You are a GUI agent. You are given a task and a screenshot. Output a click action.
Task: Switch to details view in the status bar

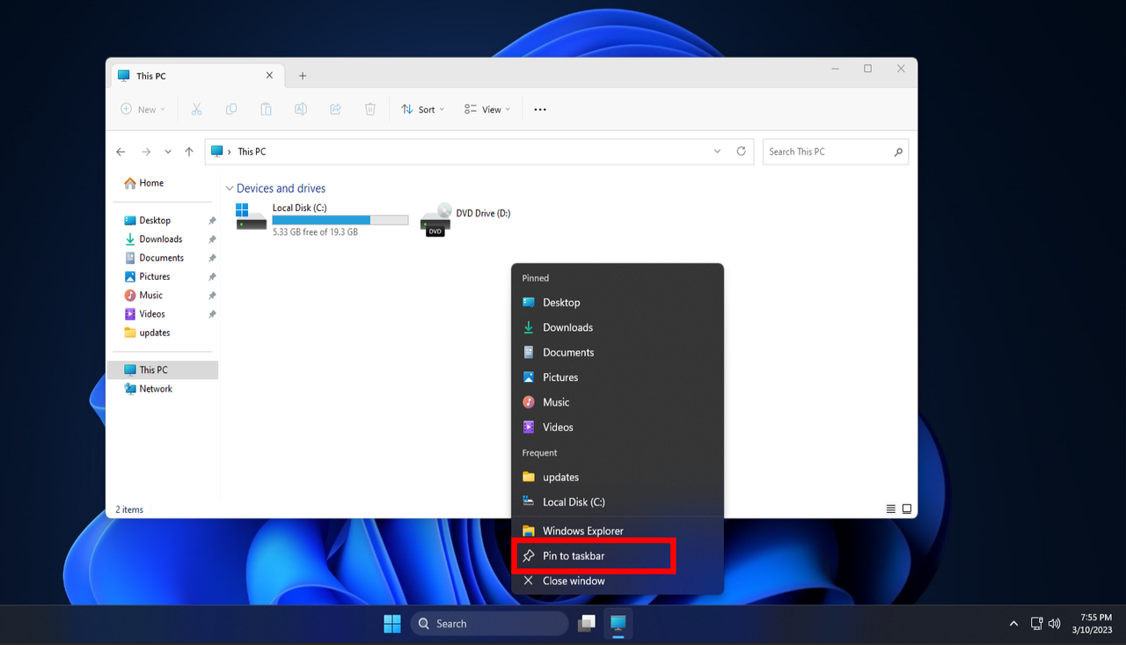tap(889, 509)
